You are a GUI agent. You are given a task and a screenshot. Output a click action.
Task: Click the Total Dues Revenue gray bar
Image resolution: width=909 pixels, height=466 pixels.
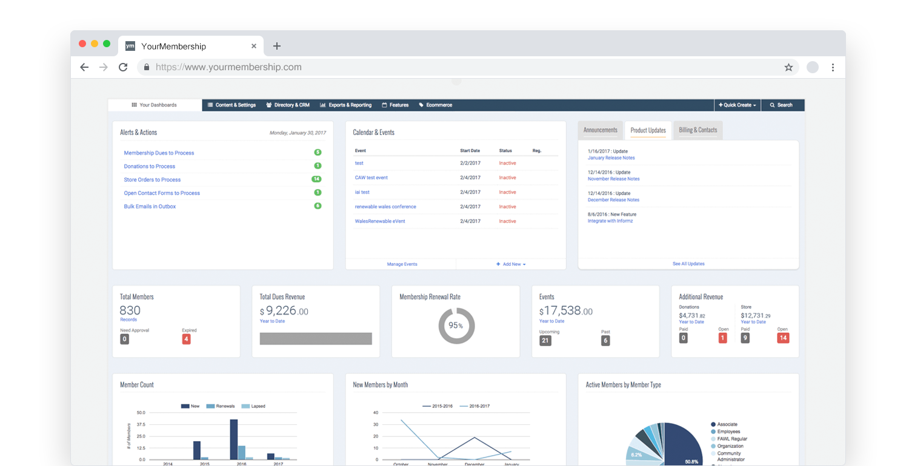(316, 338)
